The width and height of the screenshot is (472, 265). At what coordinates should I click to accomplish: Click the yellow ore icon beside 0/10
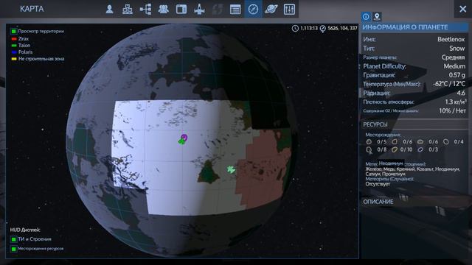(395, 149)
